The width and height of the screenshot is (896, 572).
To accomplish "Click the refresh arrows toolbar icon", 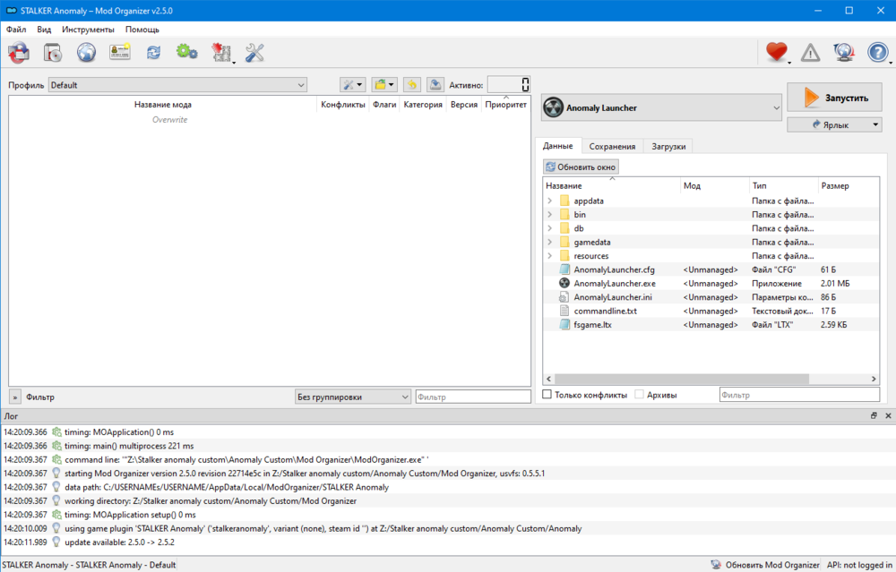I will [153, 52].
